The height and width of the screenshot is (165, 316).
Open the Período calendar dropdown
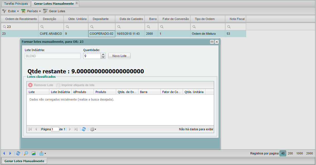pos(31,11)
